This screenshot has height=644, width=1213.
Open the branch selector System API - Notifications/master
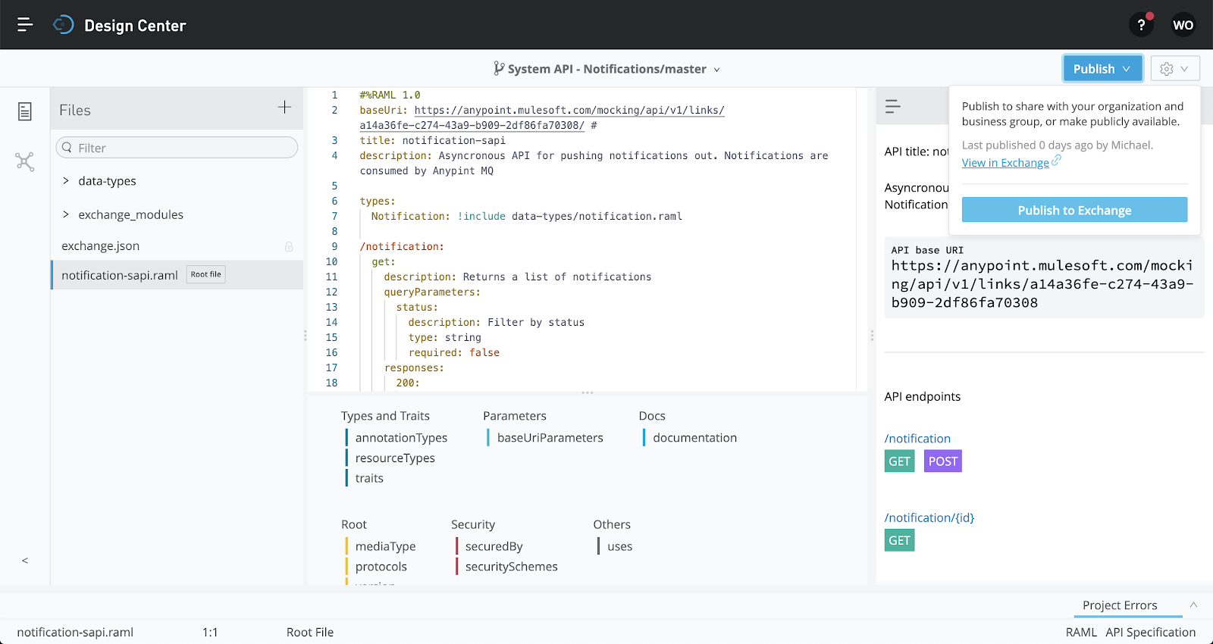point(606,69)
